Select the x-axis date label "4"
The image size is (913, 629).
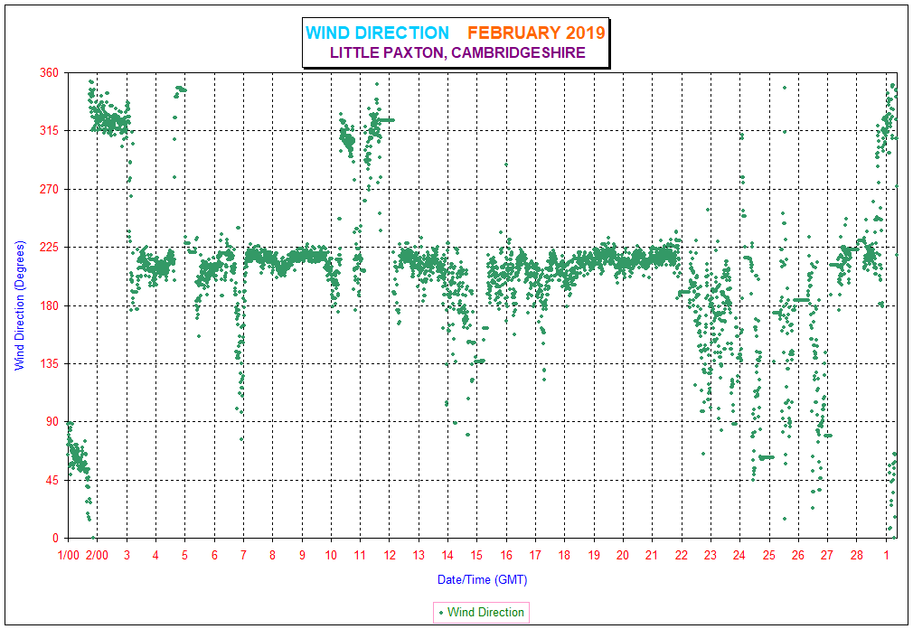click(155, 555)
